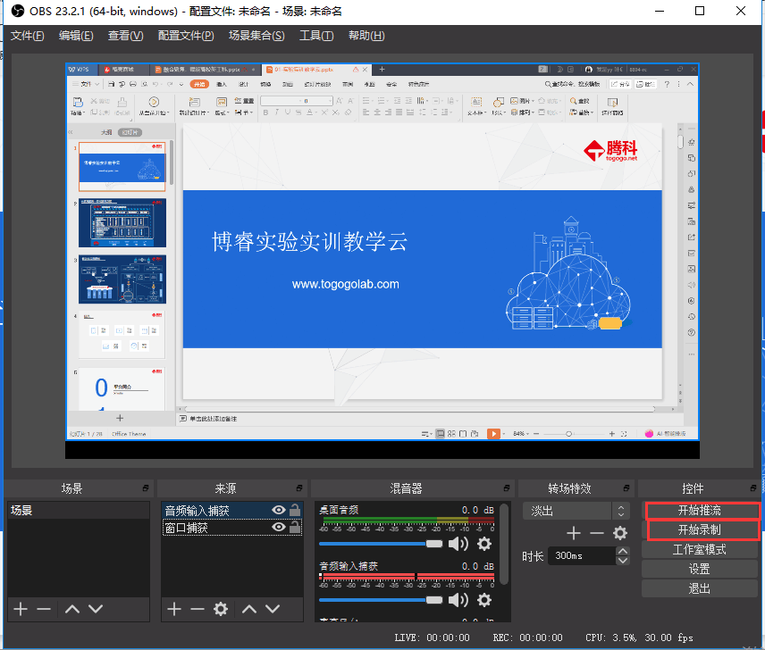Select the 场景 item in the scenes list
Viewport: 765px width, 650px height.
79,510
